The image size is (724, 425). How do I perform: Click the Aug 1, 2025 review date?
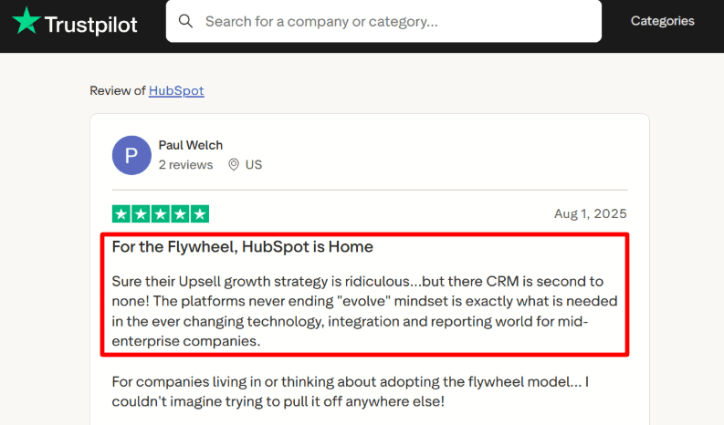coord(590,214)
